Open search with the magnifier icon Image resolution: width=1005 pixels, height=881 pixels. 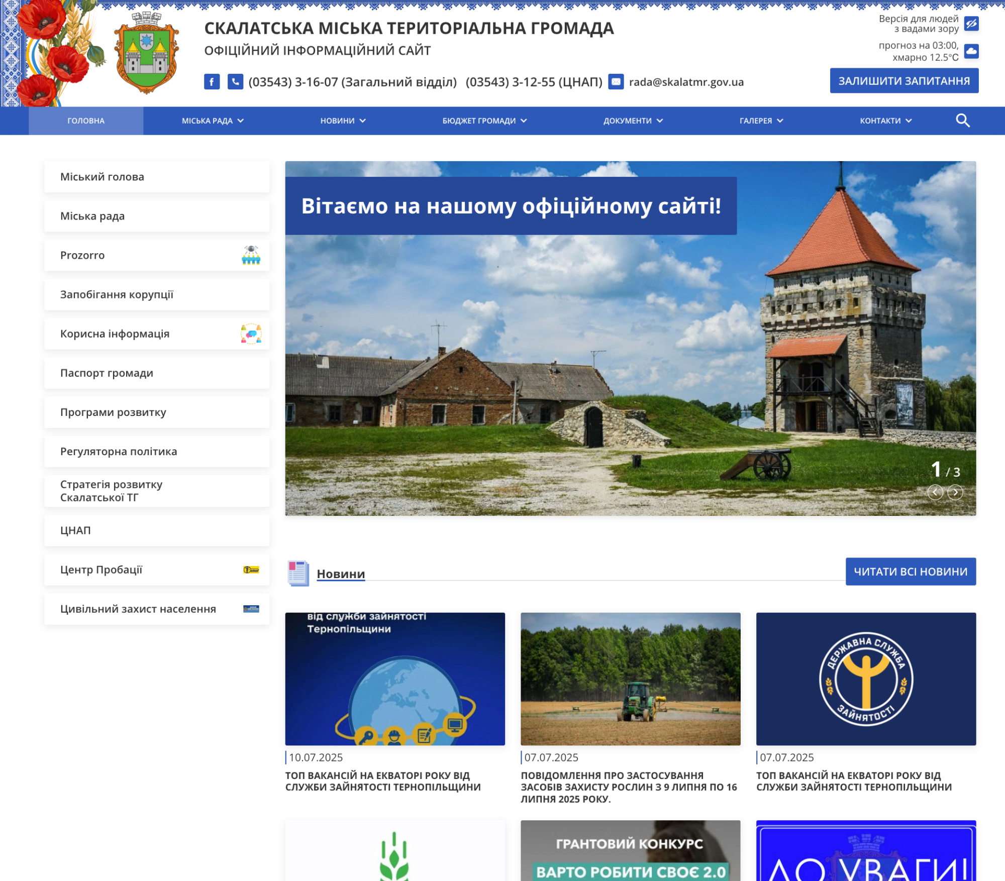[x=962, y=121]
